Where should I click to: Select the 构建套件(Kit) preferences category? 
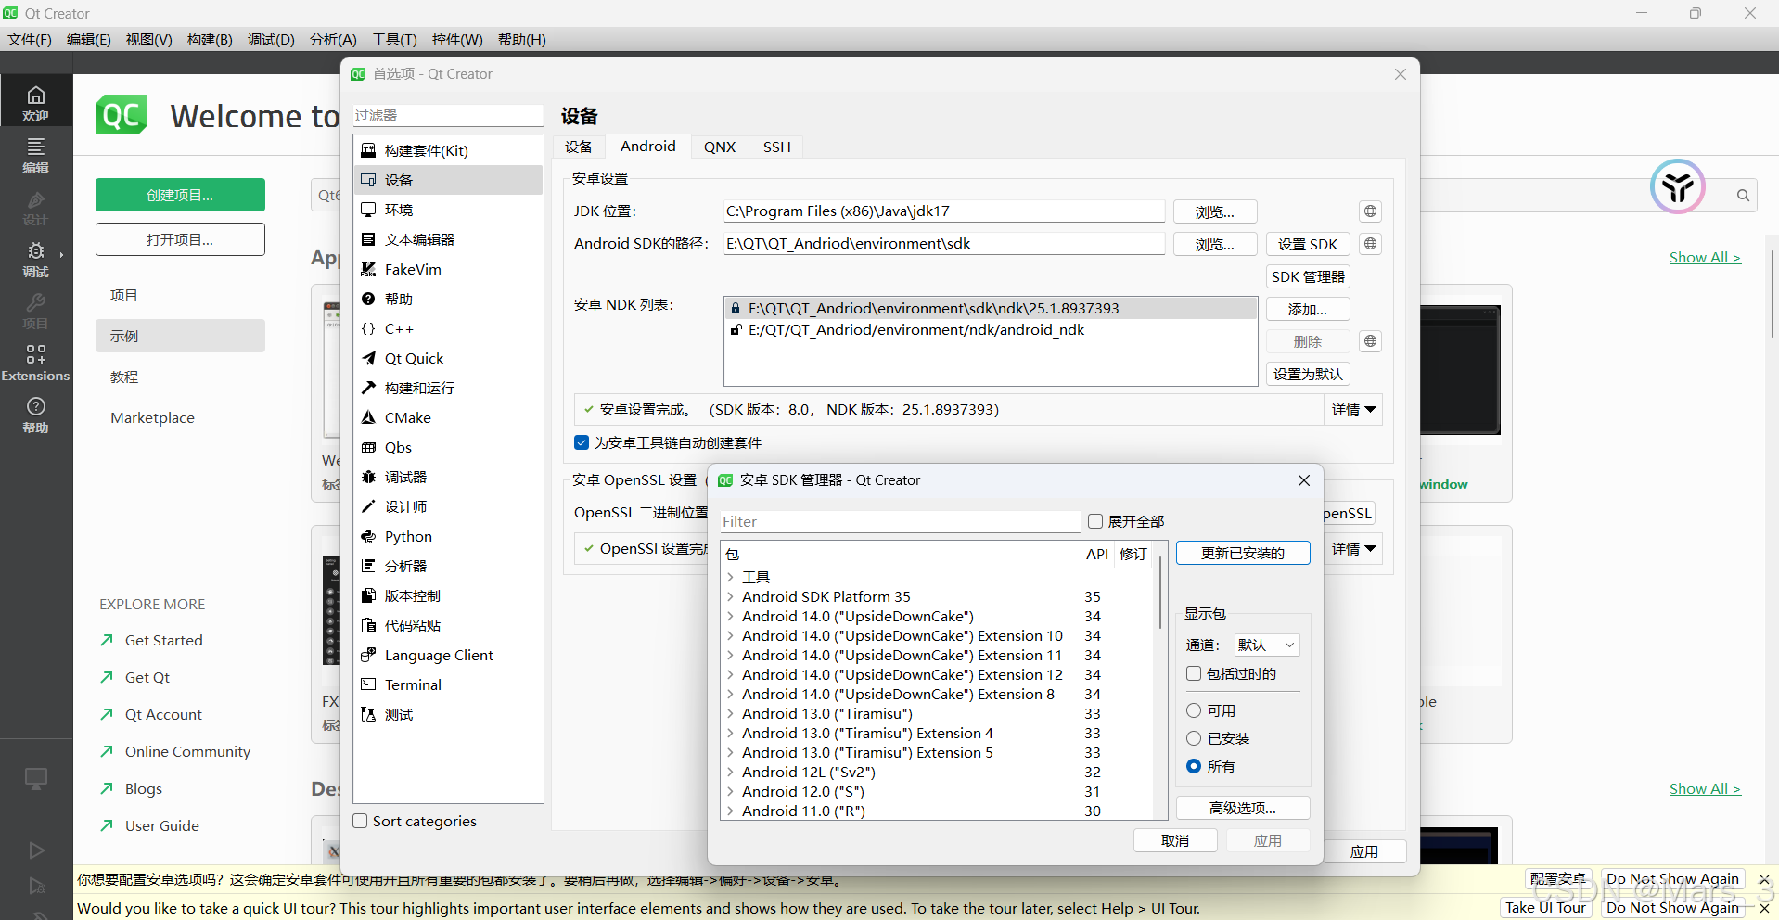pos(448,150)
